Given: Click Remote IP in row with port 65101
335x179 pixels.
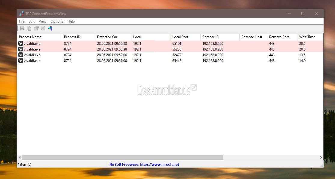Looking at the screenshot, I should (213, 43).
